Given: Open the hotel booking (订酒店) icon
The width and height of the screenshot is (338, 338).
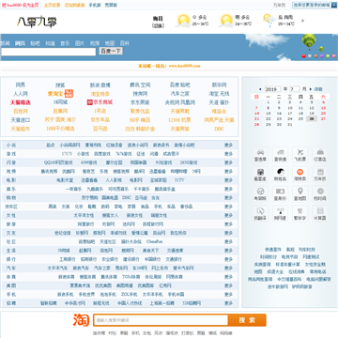Looking at the screenshot, I should 320,152.
